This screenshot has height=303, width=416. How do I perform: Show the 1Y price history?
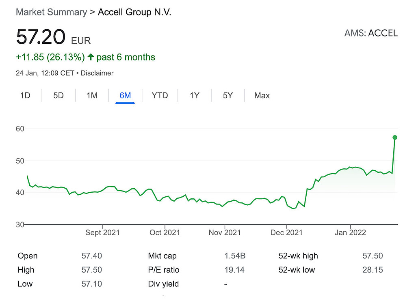click(195, 96)
